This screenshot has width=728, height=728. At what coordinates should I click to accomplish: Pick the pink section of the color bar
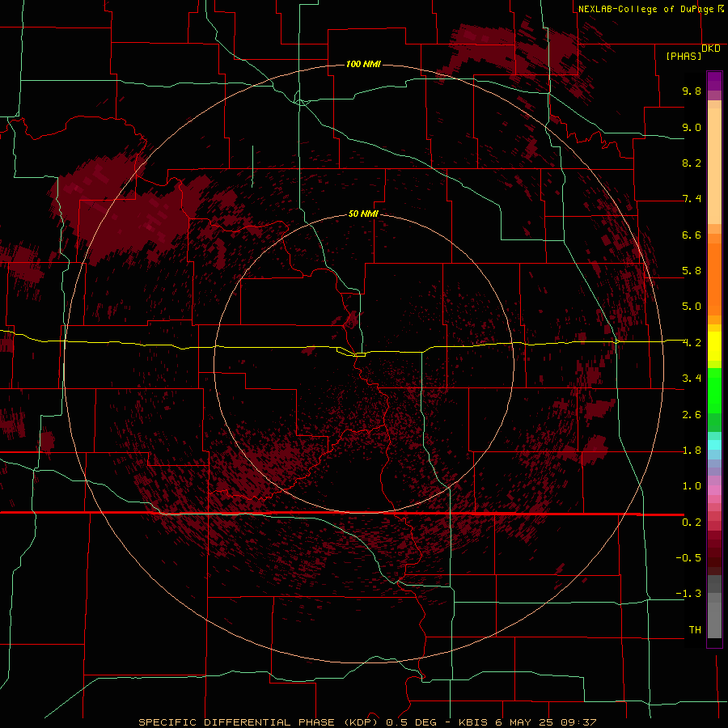(x=714, y=490)
